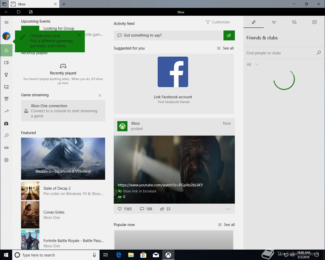The height and width of the screenshot is (260, 325).
Task: Open Mail app from taskbar
Action: coord(156,255)
